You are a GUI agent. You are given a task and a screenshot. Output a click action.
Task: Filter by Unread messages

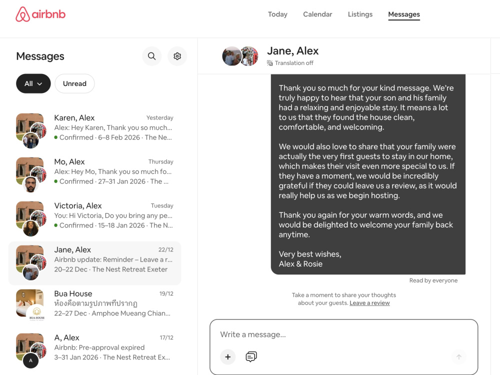pyautogui.click(x=74, y=83)
